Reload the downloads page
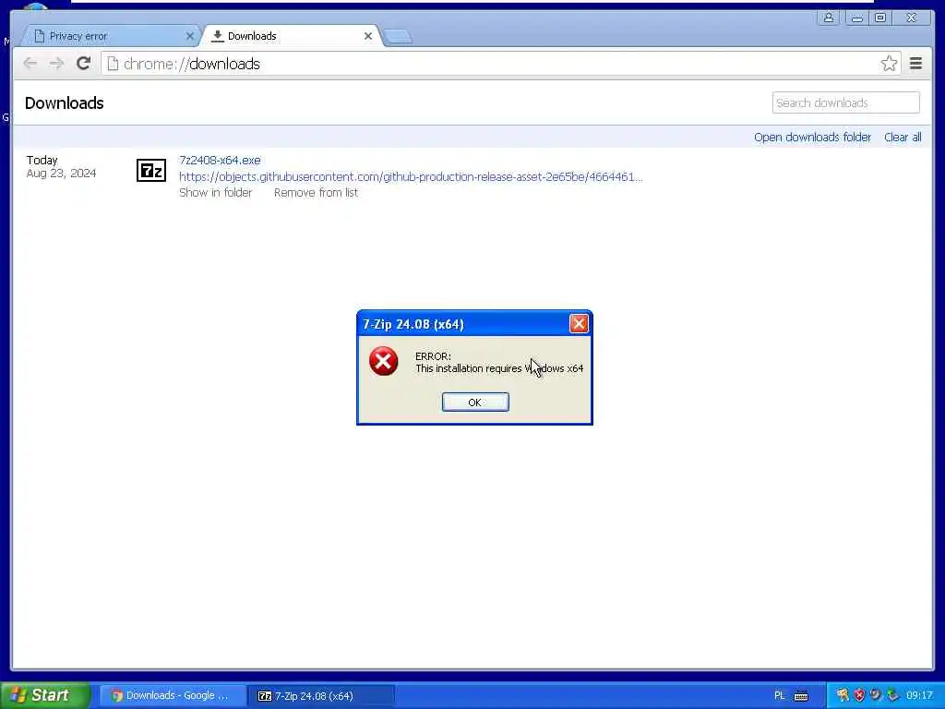This screenshot has width=945, height=709. tap(83, 64)
